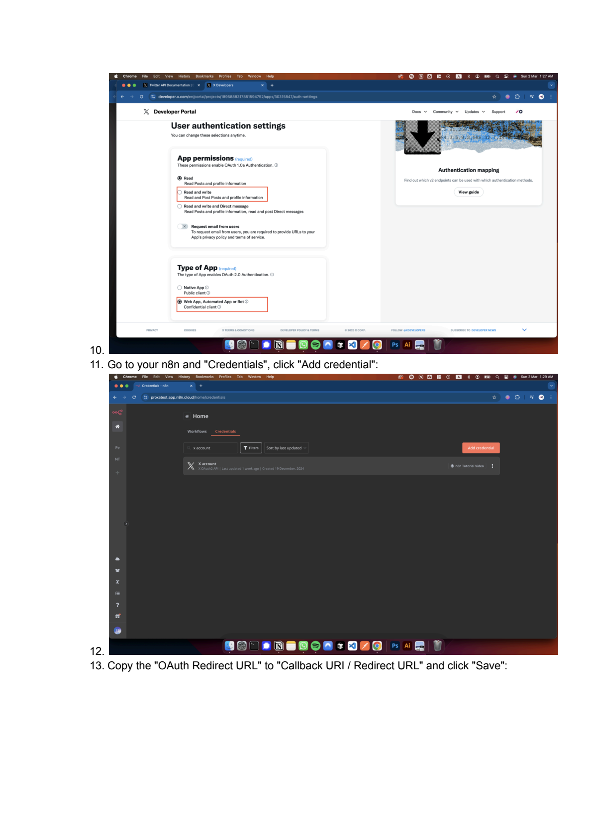The image size is (593, 838).
Task: Expand the Community dropdown in Developer Portal
Action: coord(446,111)
